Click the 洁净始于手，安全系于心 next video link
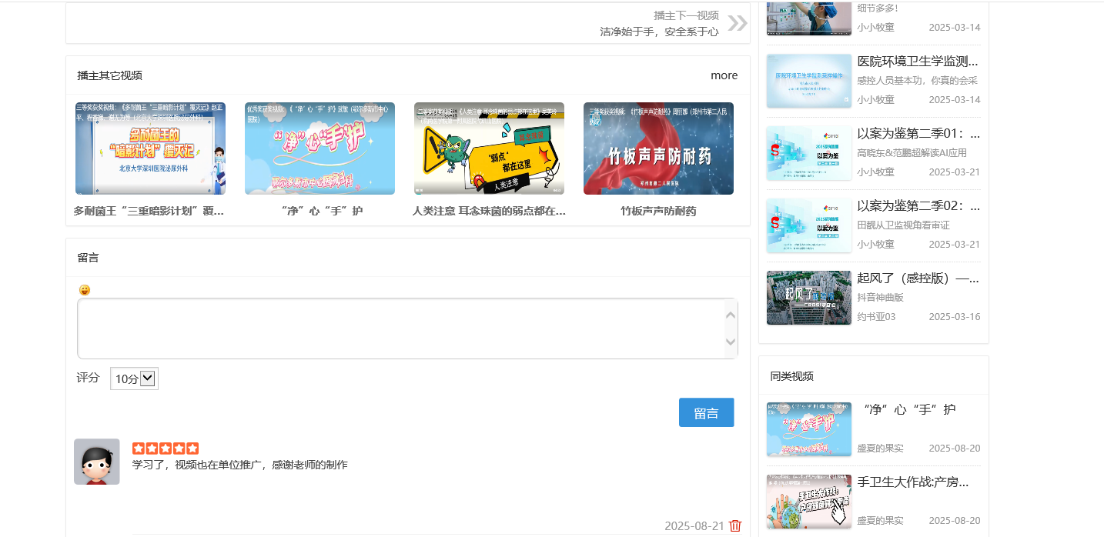 pos(659,32)
